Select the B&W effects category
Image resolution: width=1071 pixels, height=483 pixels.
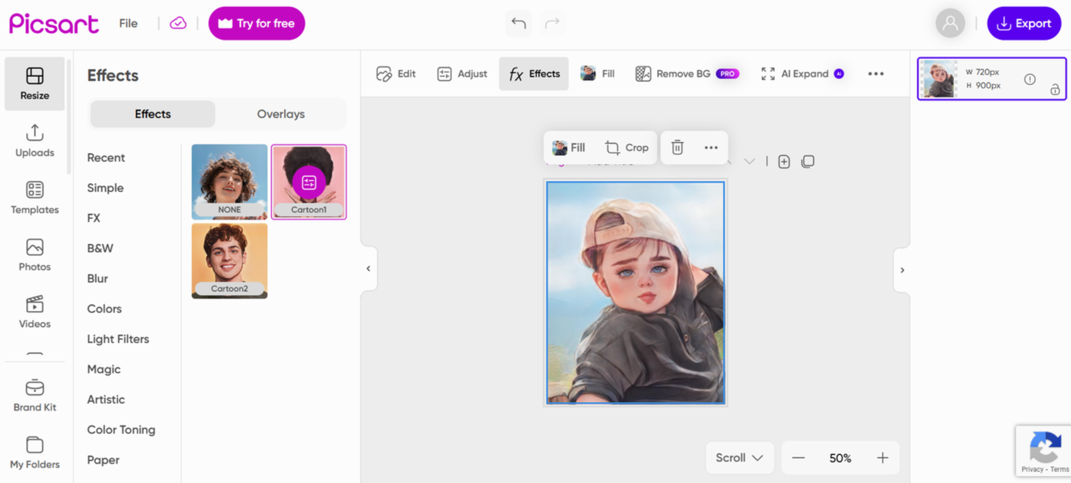tap(100, 248)
